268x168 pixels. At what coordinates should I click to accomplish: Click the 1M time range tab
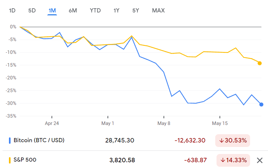tap(52, 11)
